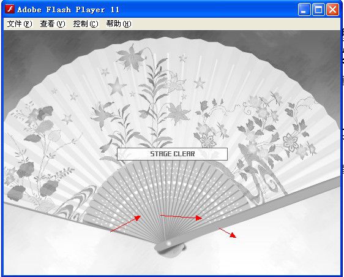The image size is (344, 277).
Task: Click the horizontal red arrow pointing right
Action: pyautogui.click(x=181, y=217)
